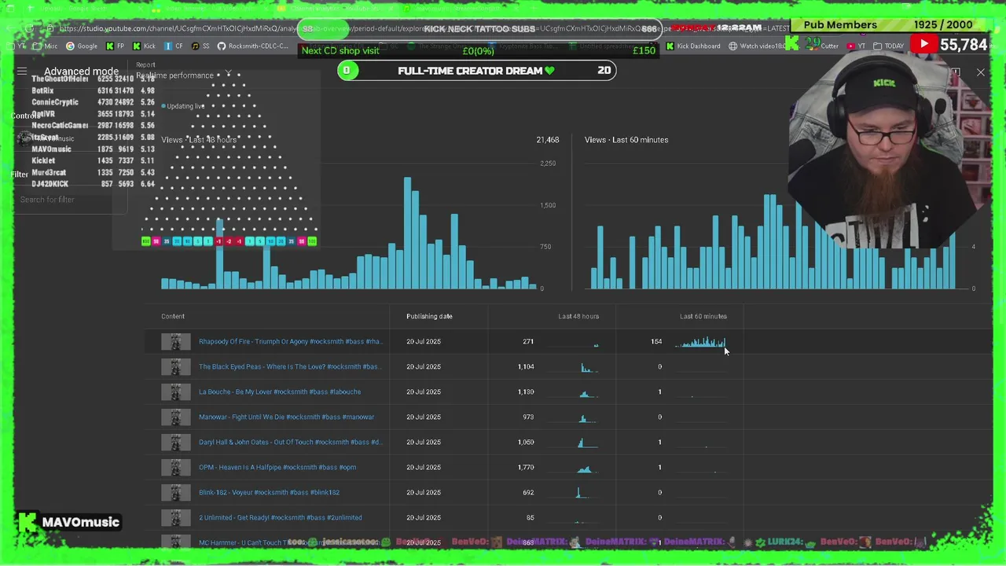Open Blink-182 - Voyeur video
This screenshot has width=1006, height=566.
click(x=269, y=492)
